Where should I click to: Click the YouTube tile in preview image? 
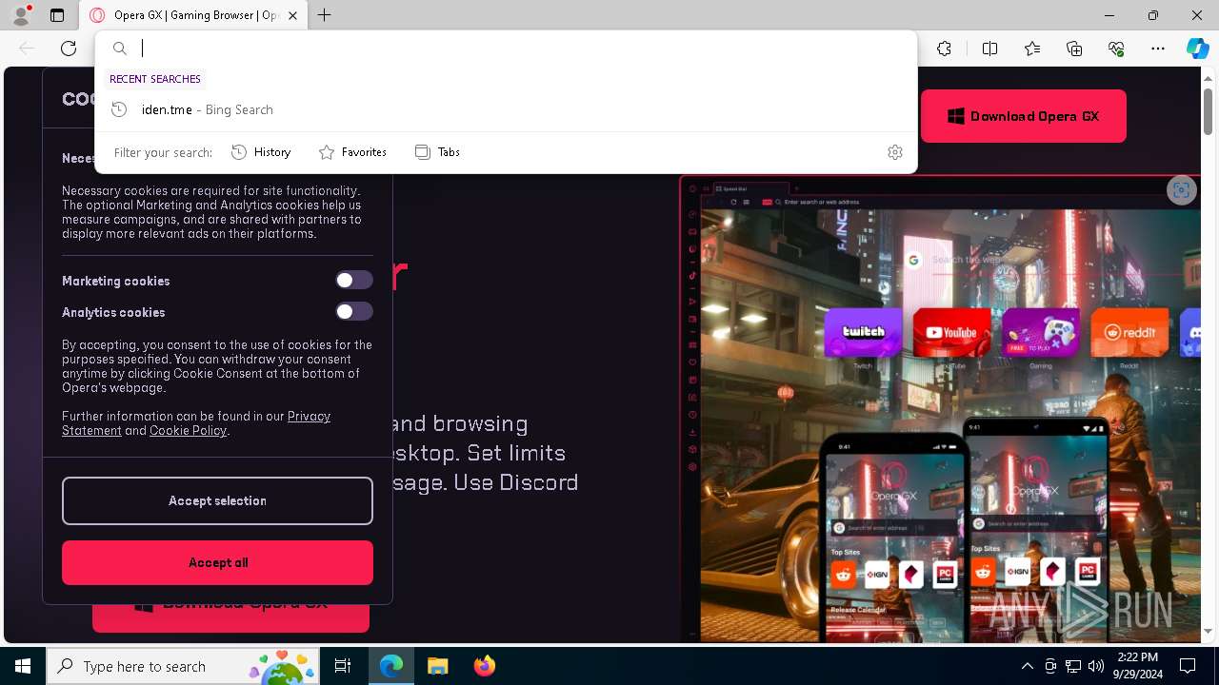click(x=951, y=333)
